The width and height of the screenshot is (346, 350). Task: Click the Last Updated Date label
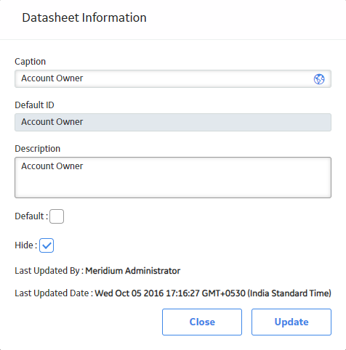54,293
